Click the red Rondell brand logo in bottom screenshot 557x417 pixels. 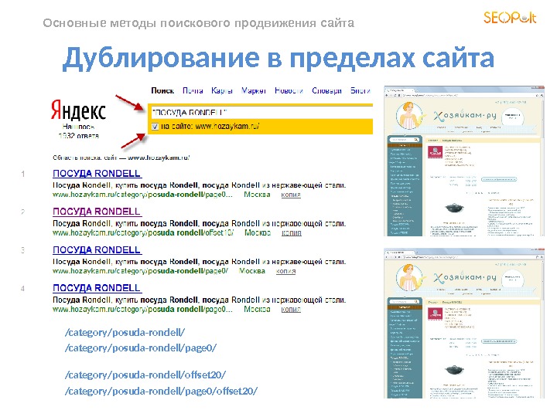point(435,314)
